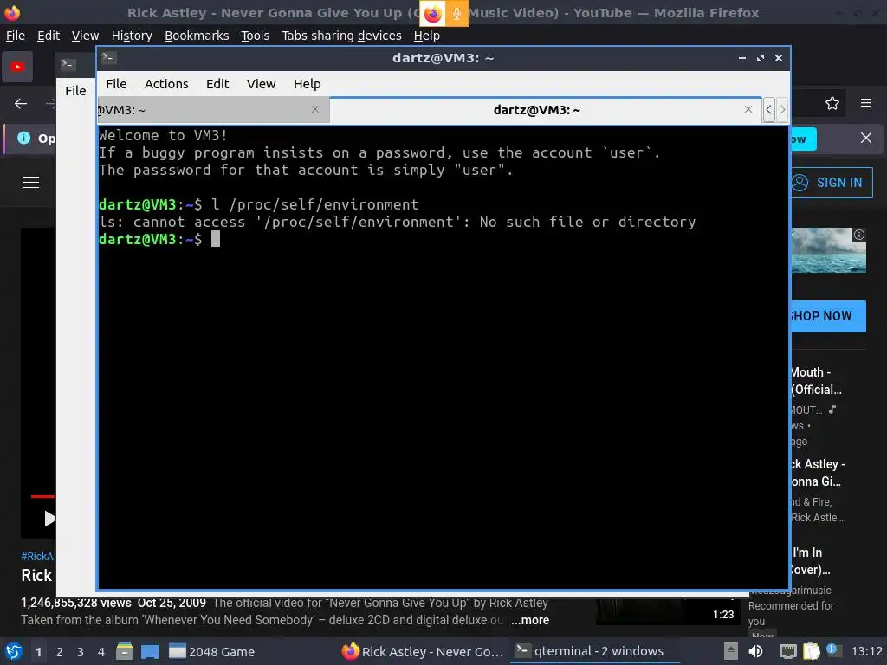The image size is (887, 665).
Task: Click inside the terminal at the prompt
Action: tap(216, 239)
